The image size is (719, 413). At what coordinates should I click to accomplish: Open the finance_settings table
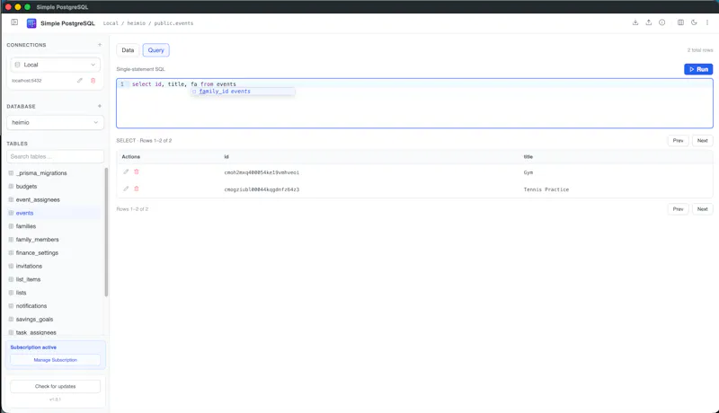point(37,253)
